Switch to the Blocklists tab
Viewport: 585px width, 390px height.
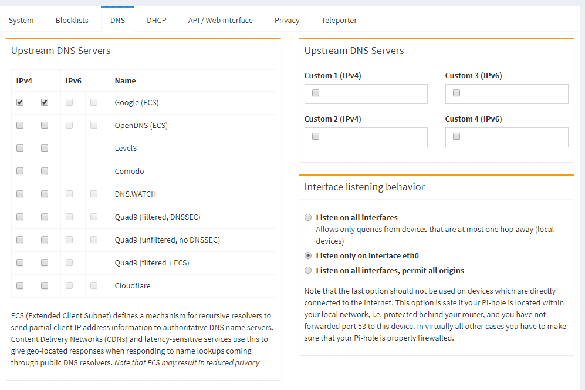click(72, 20)
